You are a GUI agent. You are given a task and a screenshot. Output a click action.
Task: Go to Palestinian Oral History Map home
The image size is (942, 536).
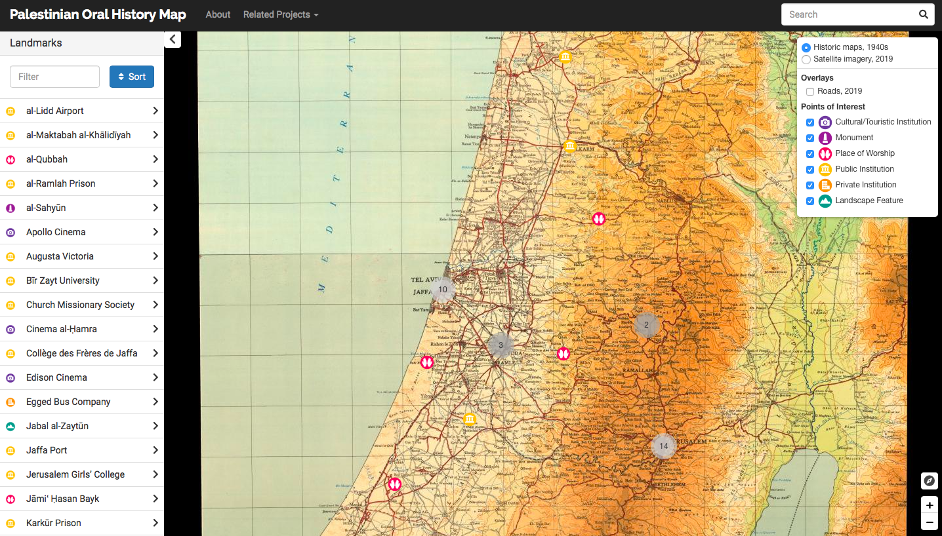(x=98, y=14)
